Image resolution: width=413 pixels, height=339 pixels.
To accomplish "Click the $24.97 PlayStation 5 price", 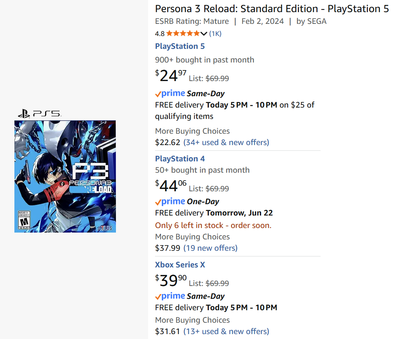I will (x=171, y=76).
